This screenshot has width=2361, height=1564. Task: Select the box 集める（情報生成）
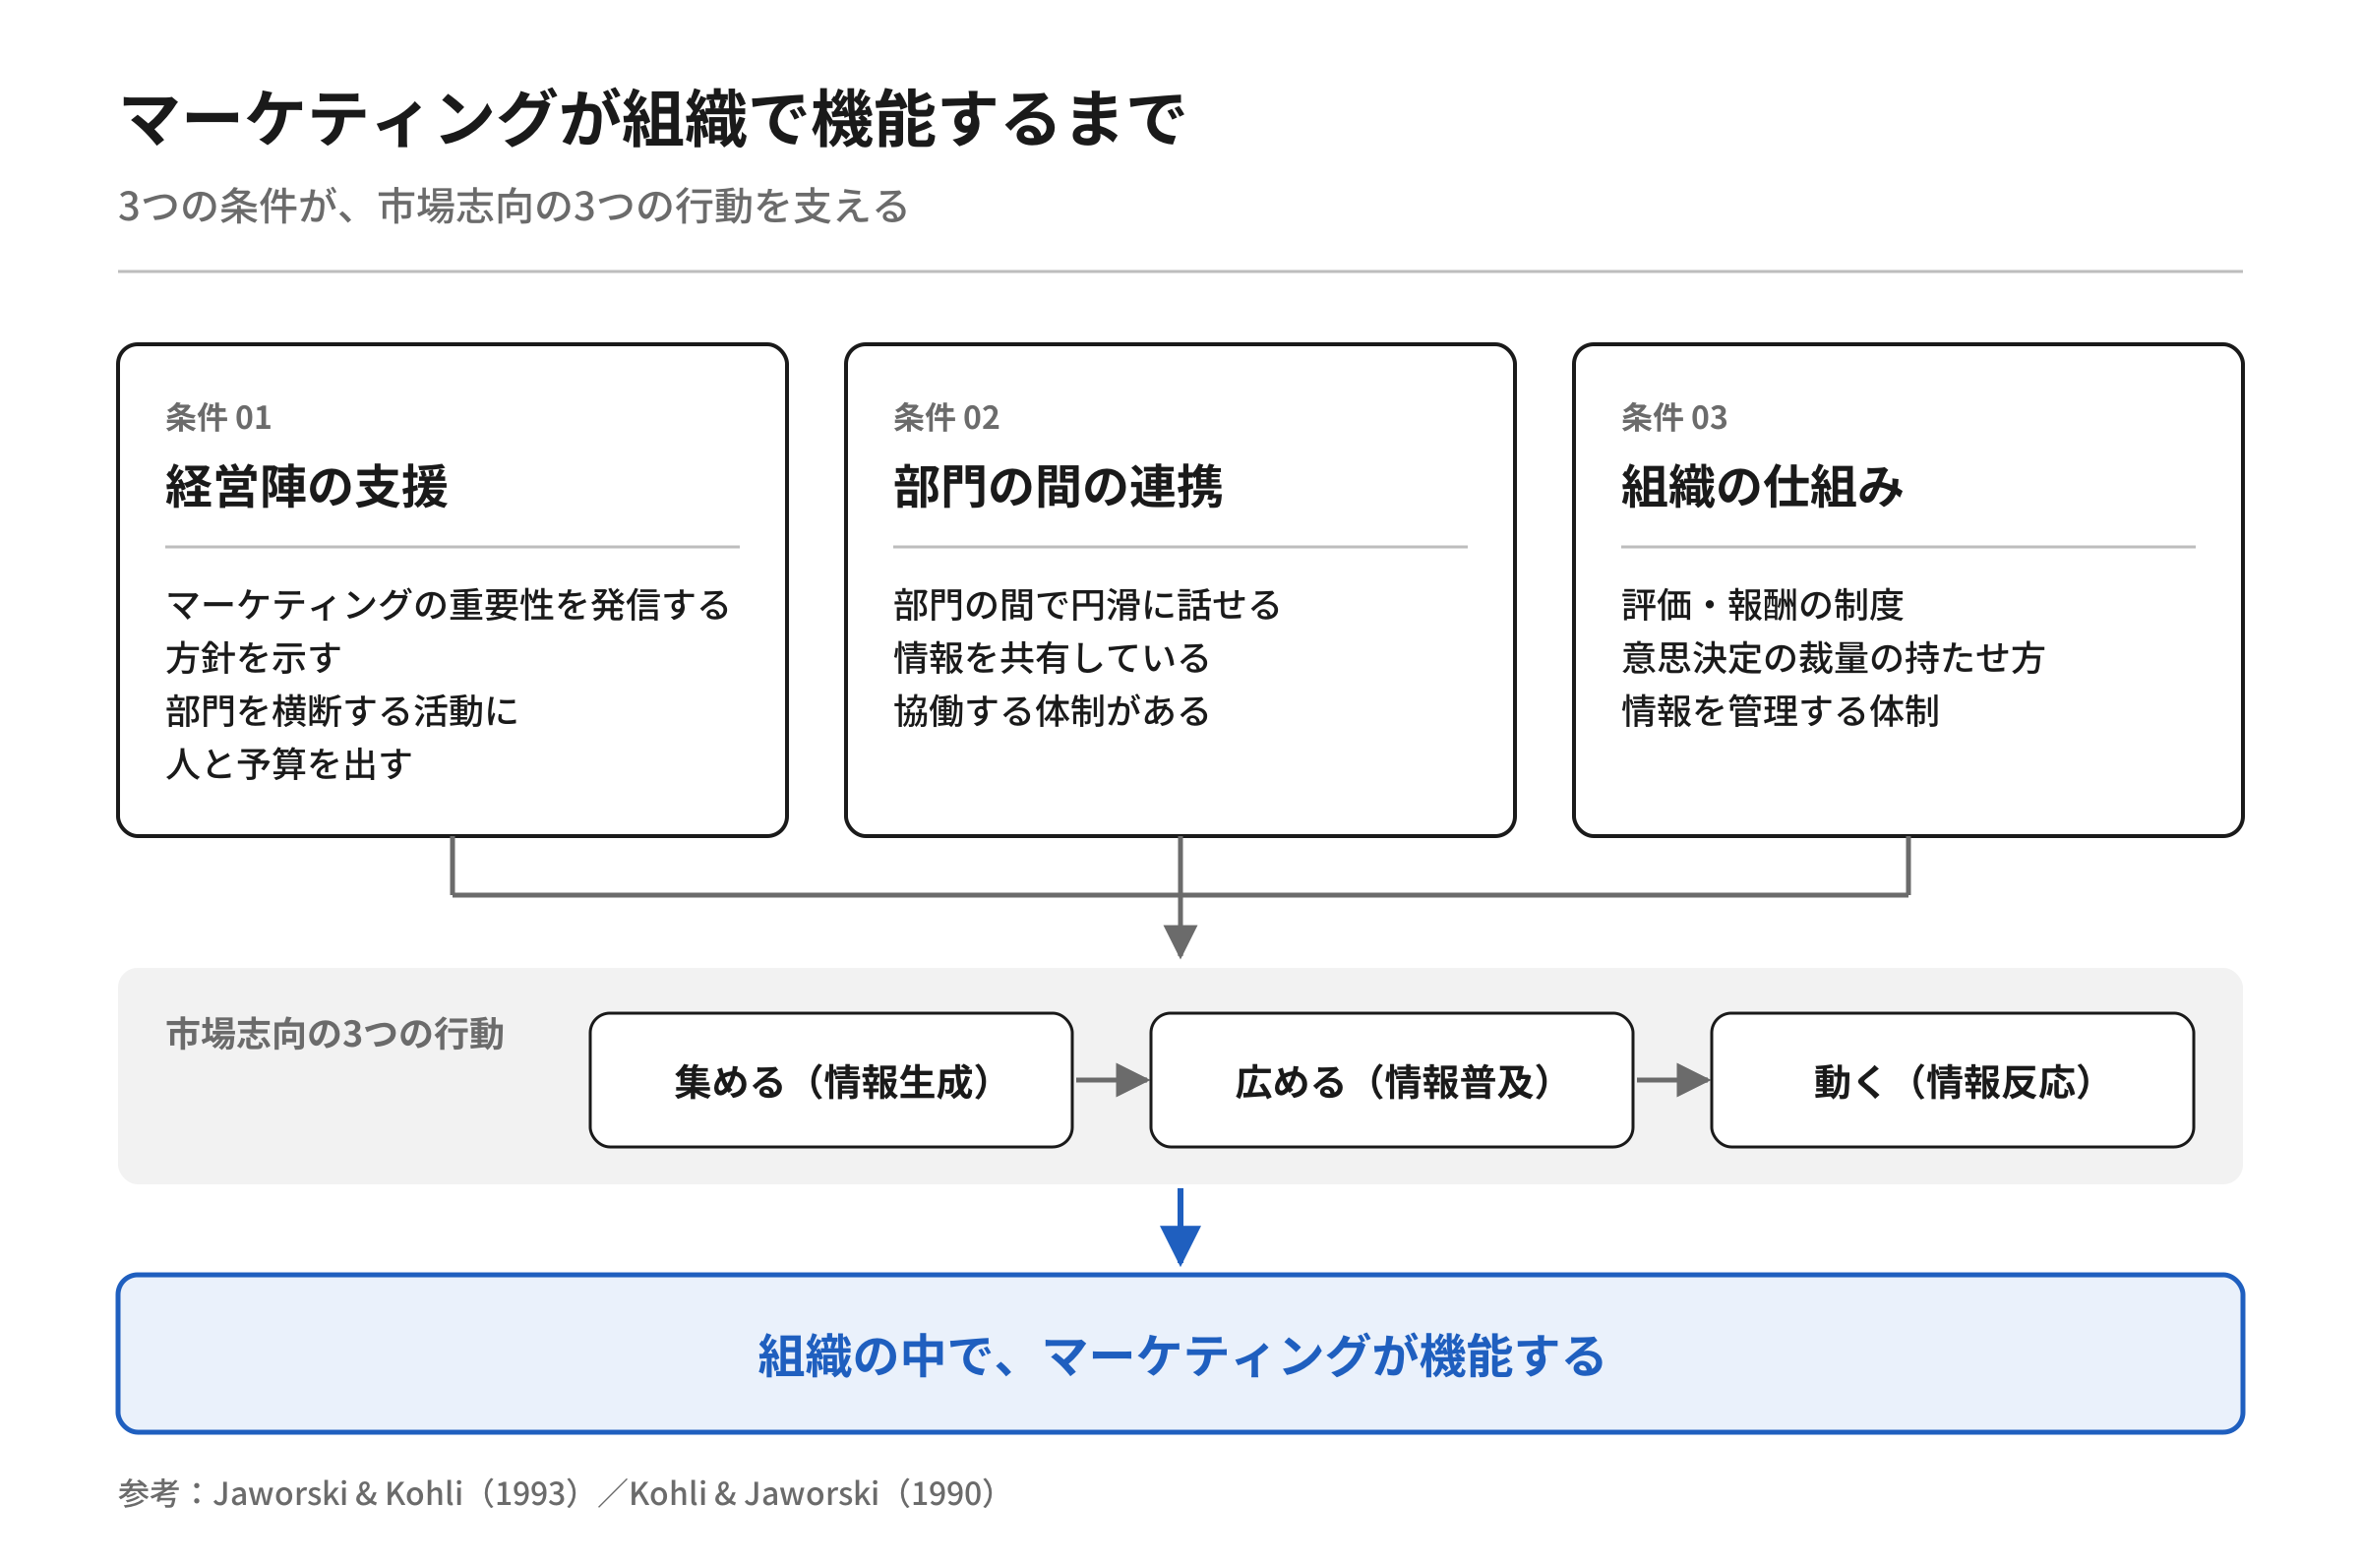point(831,1080)
